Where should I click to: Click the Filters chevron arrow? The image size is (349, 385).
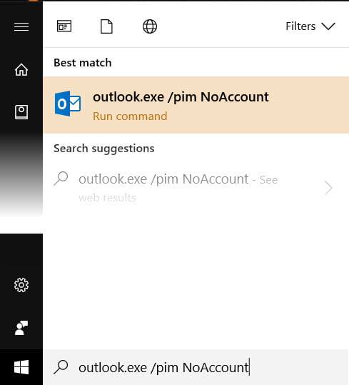[x=328, y=26]
